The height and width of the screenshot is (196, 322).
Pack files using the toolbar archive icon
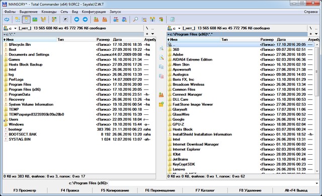click(x=96, y=20)
